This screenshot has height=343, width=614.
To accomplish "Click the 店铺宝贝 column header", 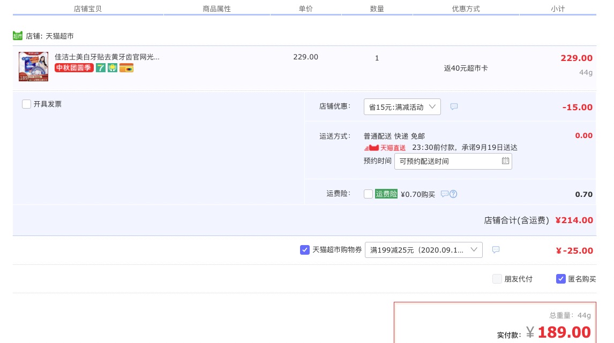I will click(x=88, y=9).
